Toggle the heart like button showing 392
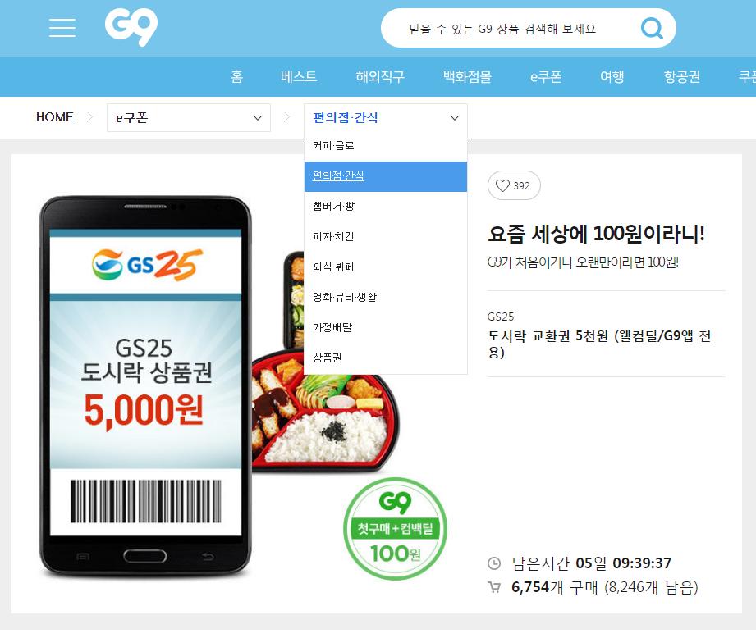756x638 pixels. 514,185
